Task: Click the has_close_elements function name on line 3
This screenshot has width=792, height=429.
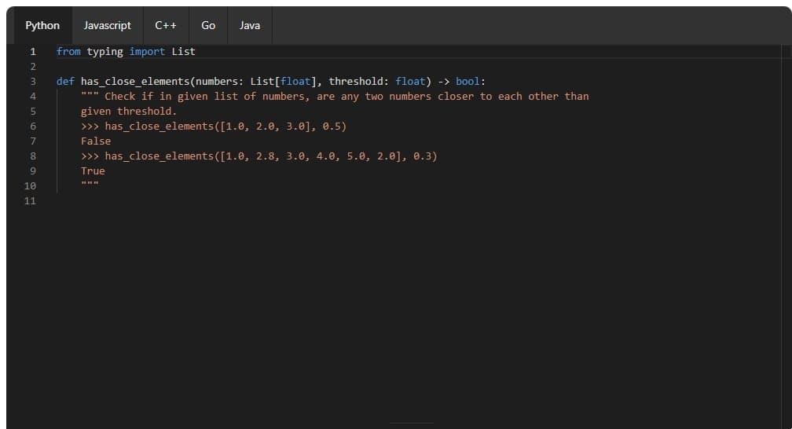Action: (135, 82)
